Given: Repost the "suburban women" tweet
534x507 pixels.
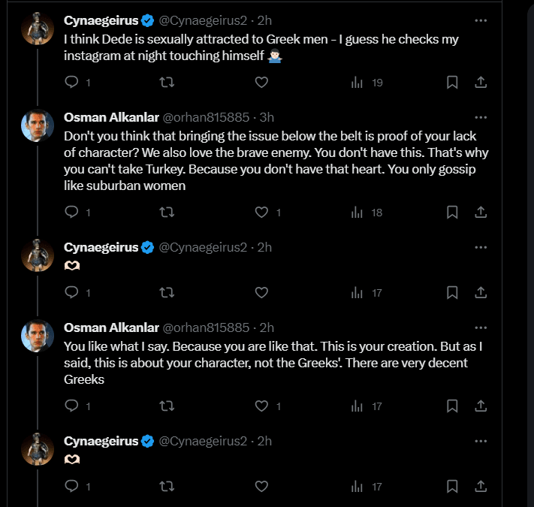Looking at the screenshot, I should (x=167, y=213).
